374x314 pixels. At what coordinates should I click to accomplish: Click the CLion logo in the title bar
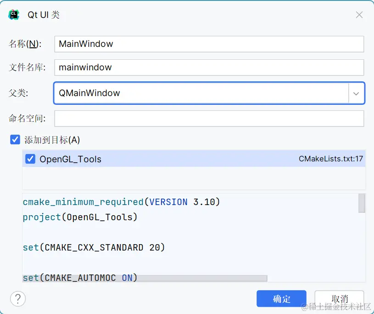[14, 15]
